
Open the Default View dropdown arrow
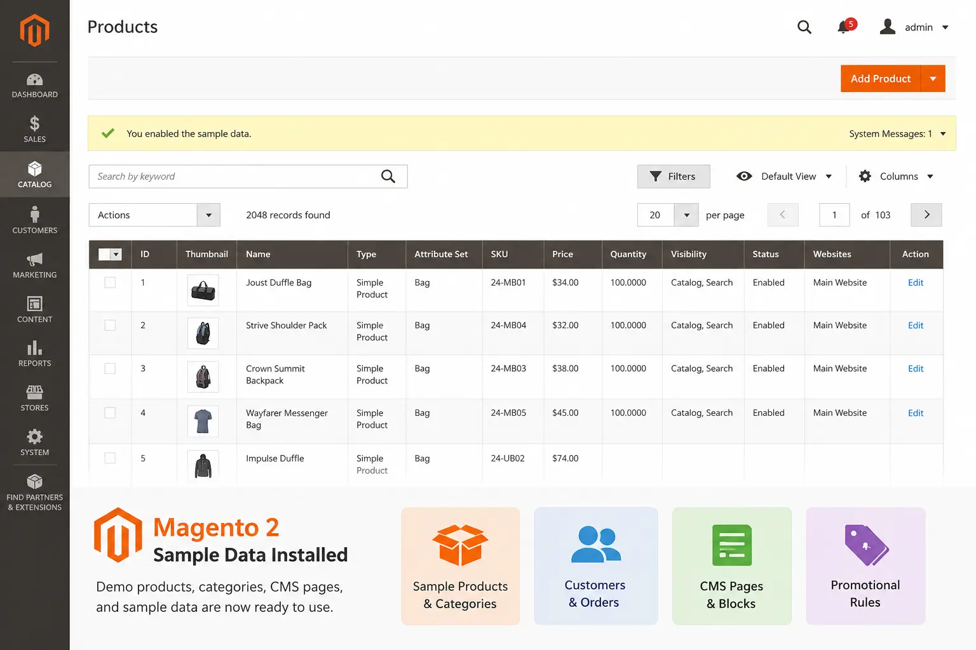pyautogui.click(x=829, y=176)
